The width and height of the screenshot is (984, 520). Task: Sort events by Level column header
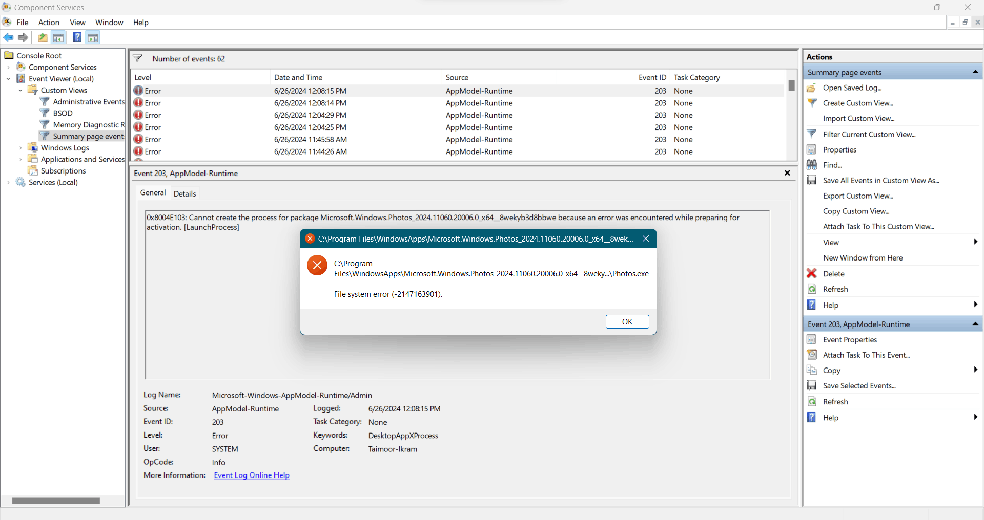click(201, 77)
